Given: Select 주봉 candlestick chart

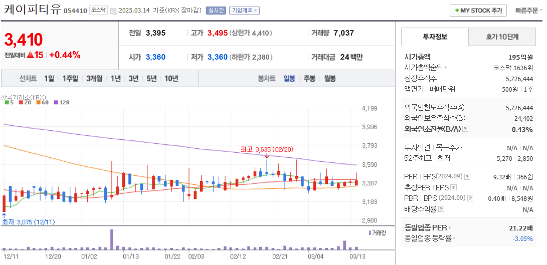Looking at the screenshot, I should [309, 79].
